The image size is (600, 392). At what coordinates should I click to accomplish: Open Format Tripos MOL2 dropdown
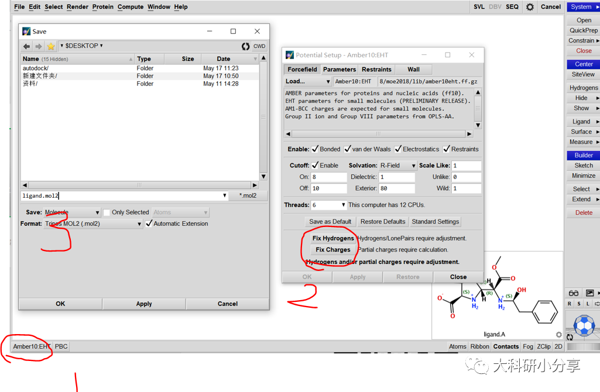pyautogui.click(x=93, y=223)
